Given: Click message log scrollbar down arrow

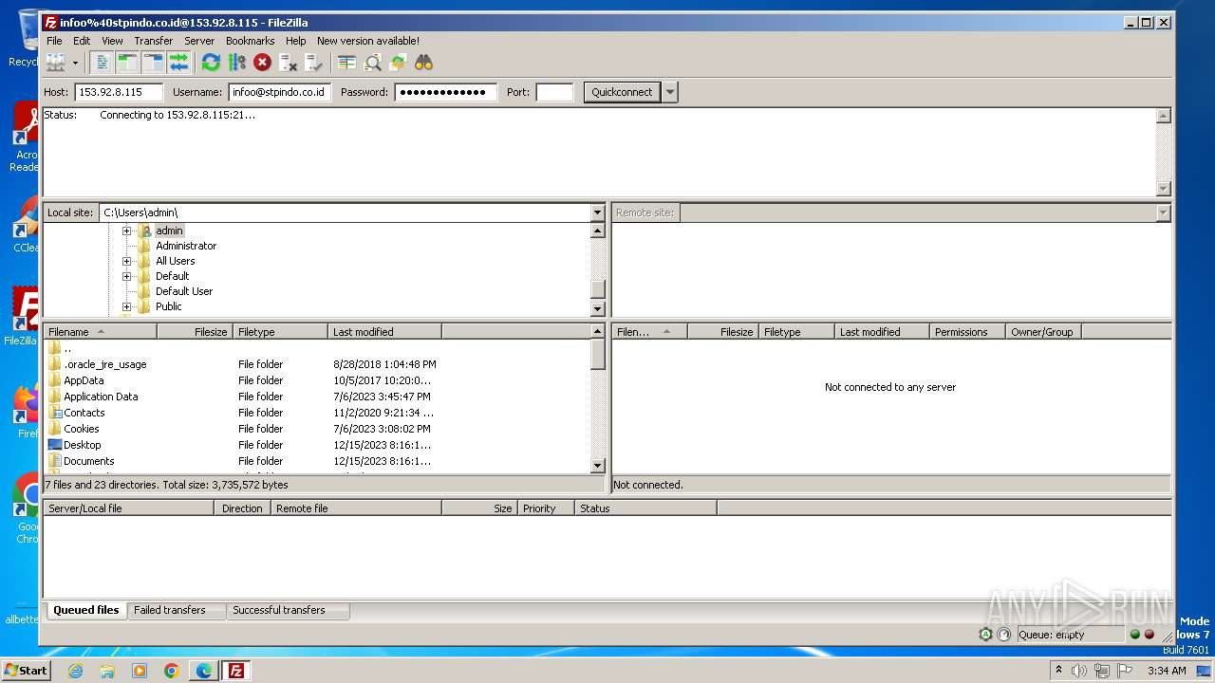Looking at the screenshot, I should click(x=1163, y=189).
